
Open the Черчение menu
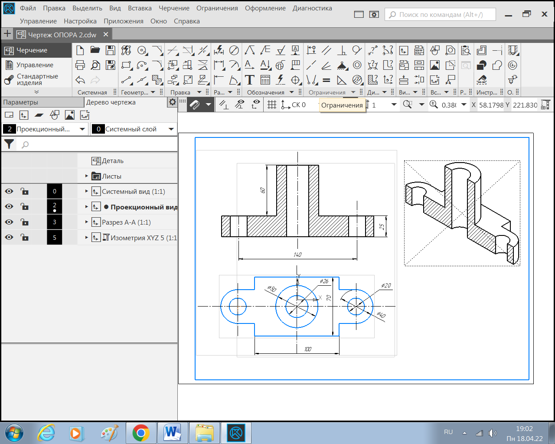tap(174, 8)
